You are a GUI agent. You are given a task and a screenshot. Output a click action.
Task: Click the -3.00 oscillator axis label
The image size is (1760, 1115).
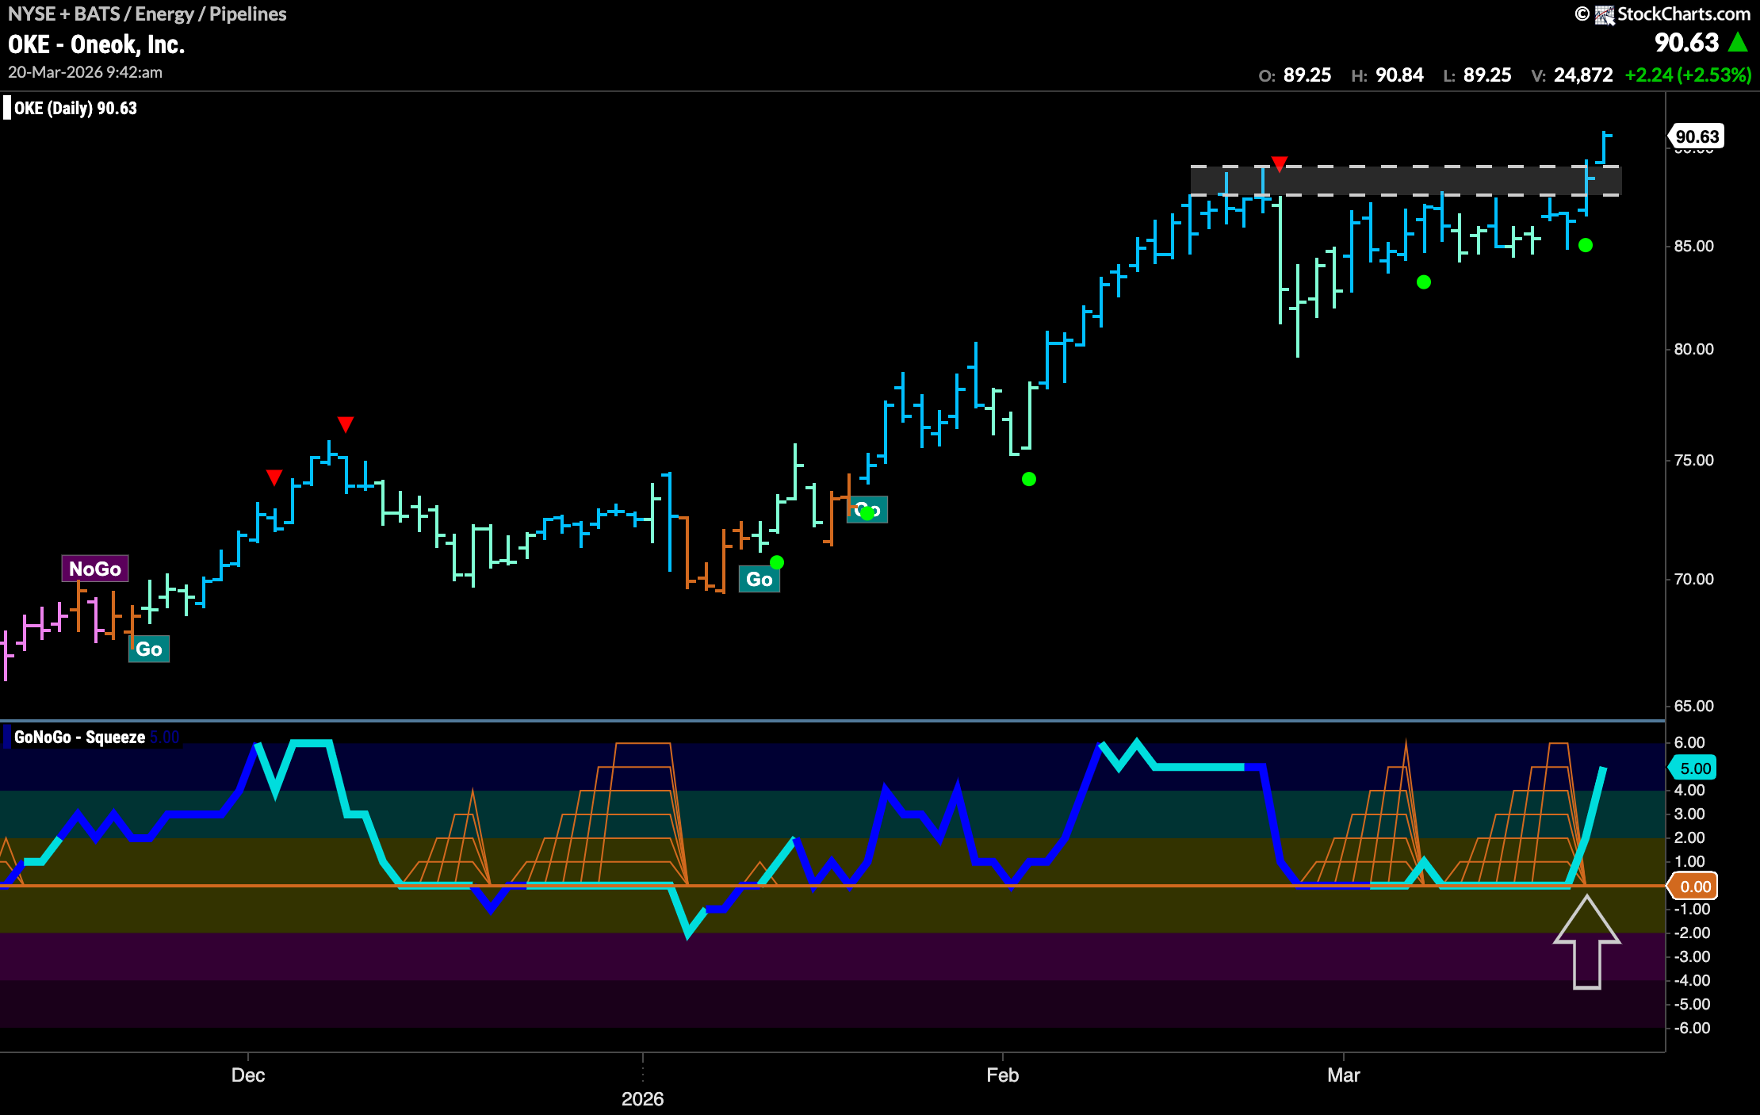(1692, 957)
